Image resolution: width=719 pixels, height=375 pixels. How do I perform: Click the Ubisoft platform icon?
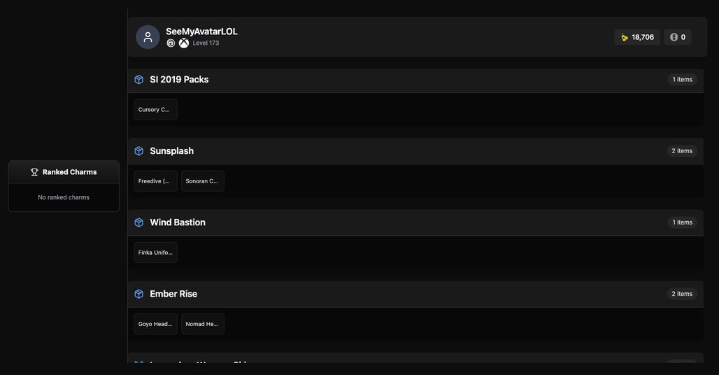tap(171, 43)
